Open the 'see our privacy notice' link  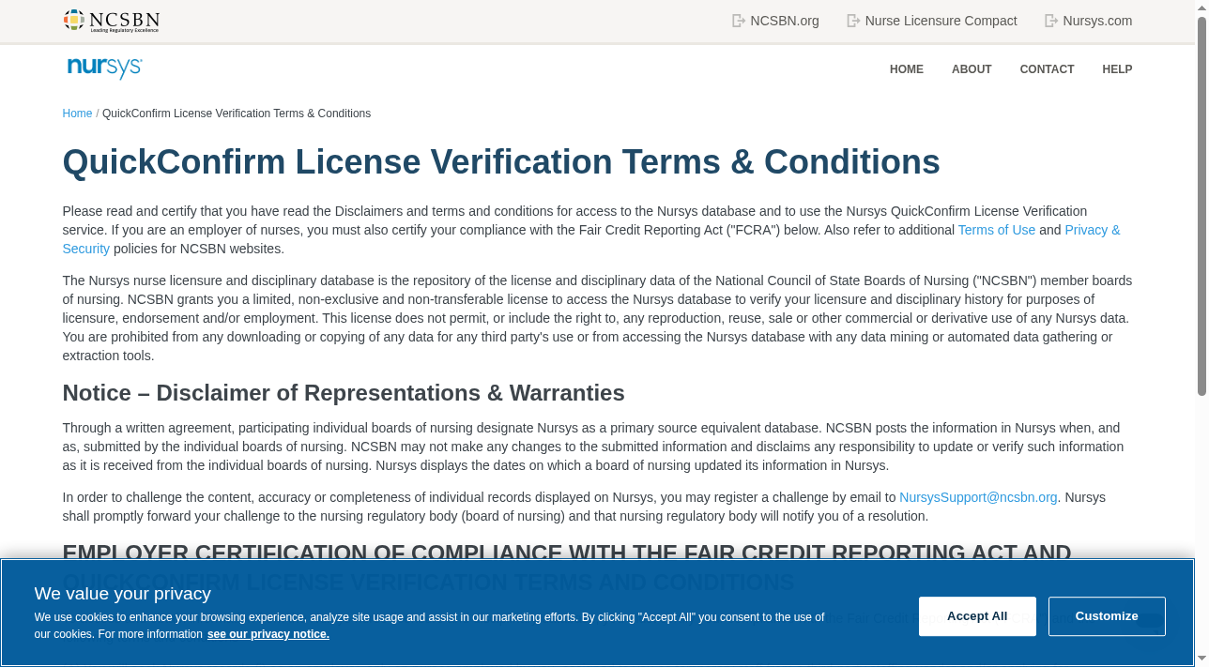tap(268, 634)
